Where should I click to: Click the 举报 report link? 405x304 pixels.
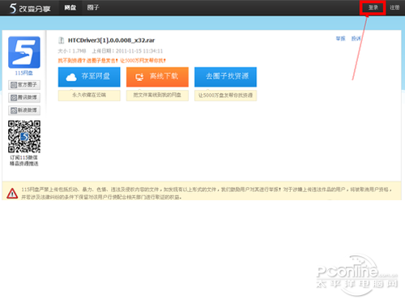(340, 39)
